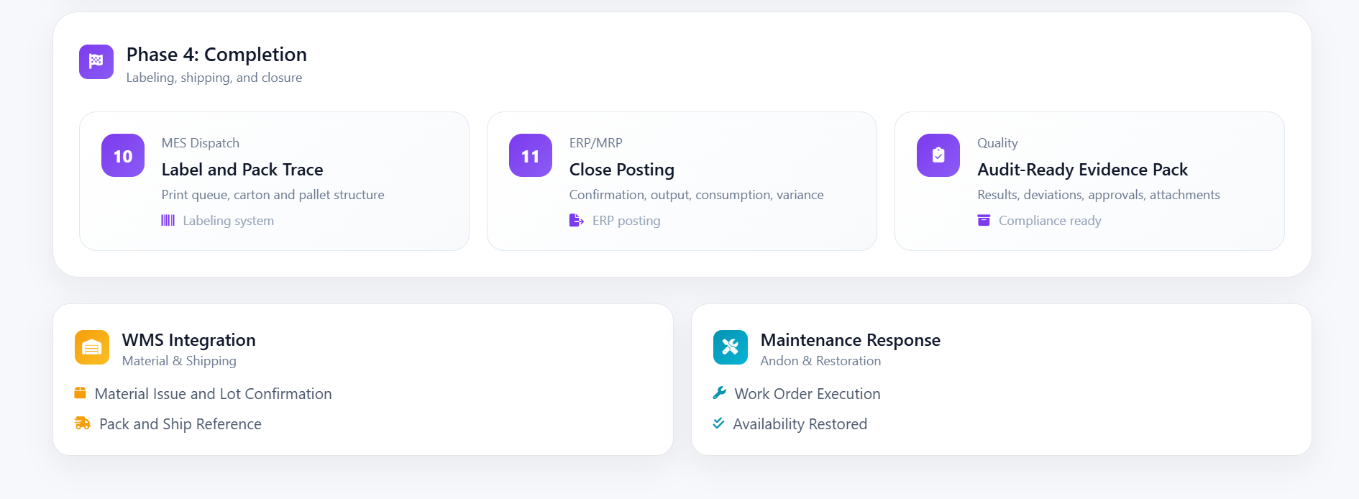The width and height of the screenshot is (1359, 499).
Task: Select Material Issue and Lot Confirmation text
Action: coord(214,394)
